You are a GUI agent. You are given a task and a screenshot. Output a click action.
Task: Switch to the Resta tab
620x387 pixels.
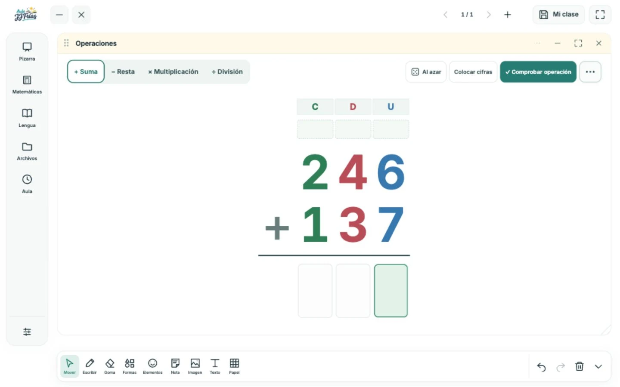[123, 72]
